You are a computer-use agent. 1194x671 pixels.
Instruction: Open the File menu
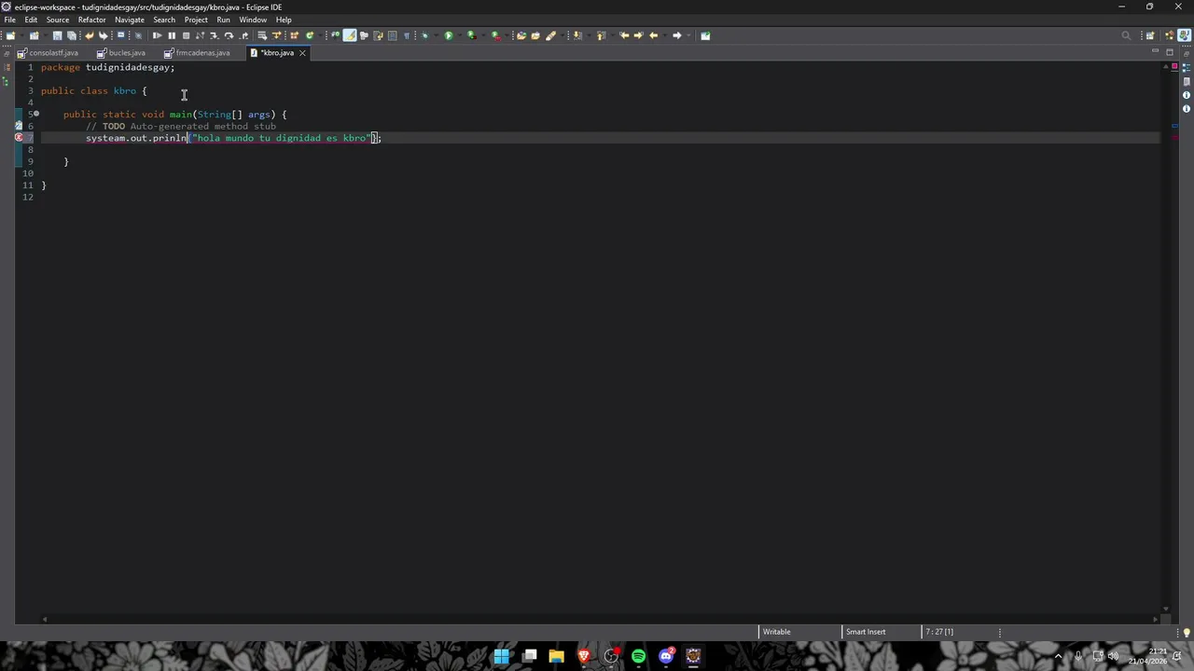[9, 20]
